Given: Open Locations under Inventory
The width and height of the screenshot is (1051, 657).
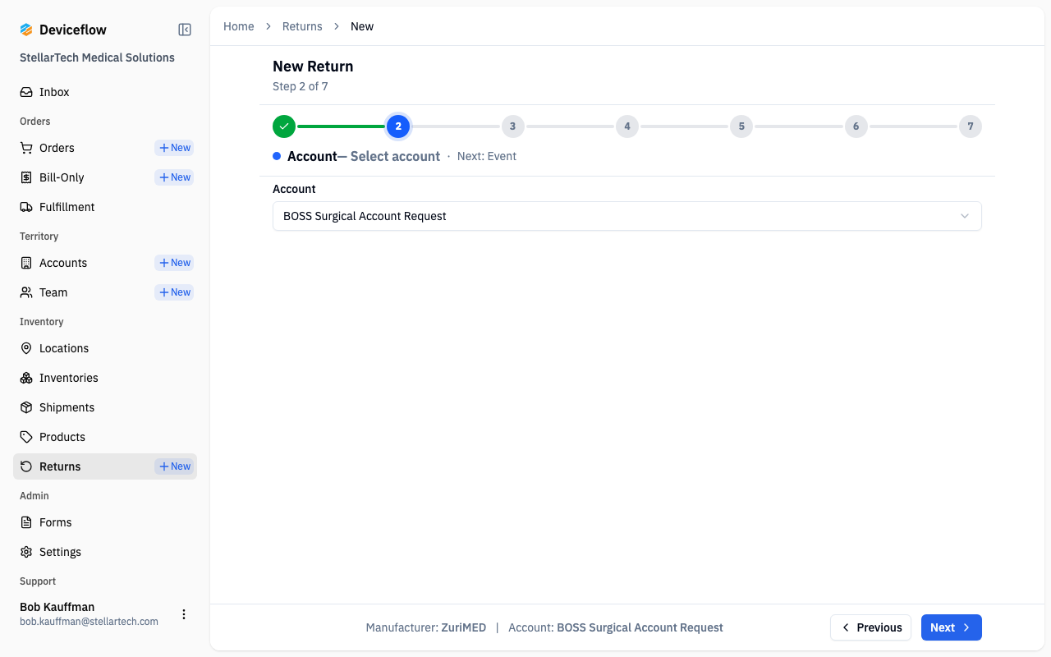Looking at the screenshot, I should point(105,348).
